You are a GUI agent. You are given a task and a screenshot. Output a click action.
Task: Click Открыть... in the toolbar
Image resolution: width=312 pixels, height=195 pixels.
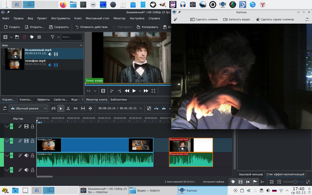click(35, 27)
